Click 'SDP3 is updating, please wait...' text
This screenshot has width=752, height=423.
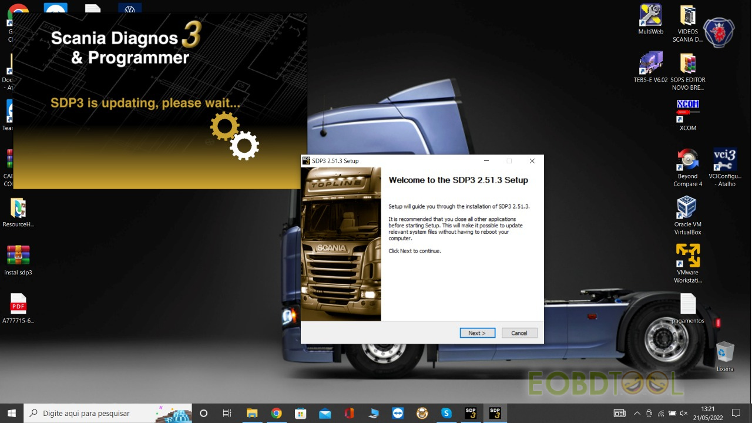[x=145, y=103]
